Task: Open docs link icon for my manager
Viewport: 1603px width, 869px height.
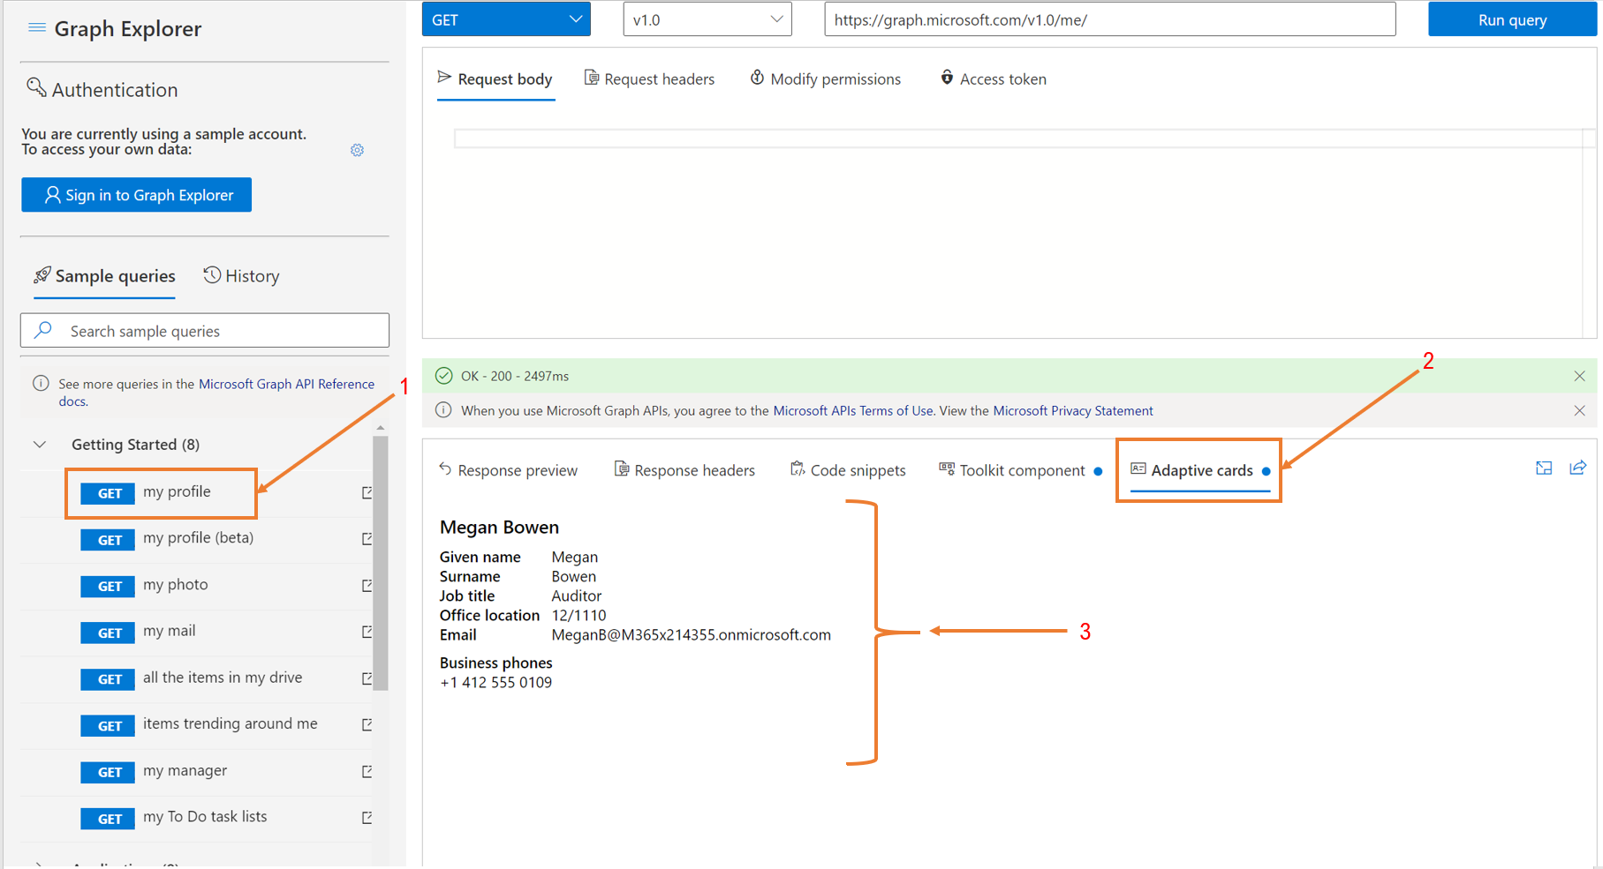Action: coord(367,771)
